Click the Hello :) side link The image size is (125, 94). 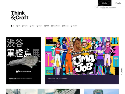pyautogui.click(x=122, y=72)
